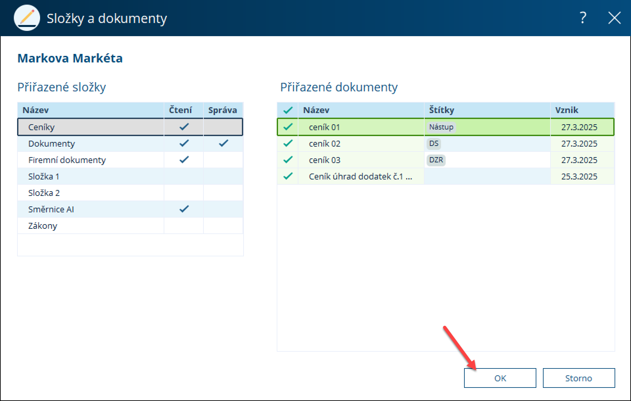Click the help question mark icon
Viewport: 631px width, 401px height.
(583, 18)
